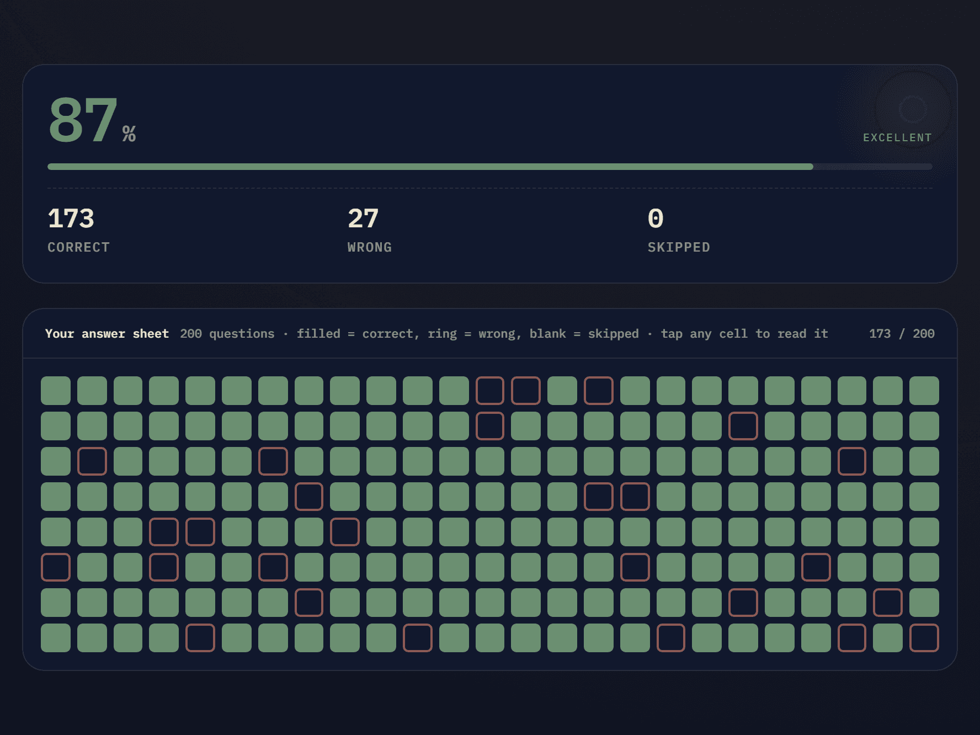
Task: Tap ring cell for question 147
Action: click(816, 567)
